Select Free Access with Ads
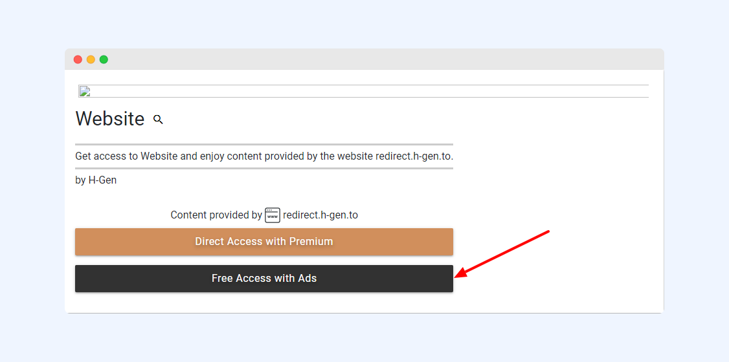 tap(264, 279)
